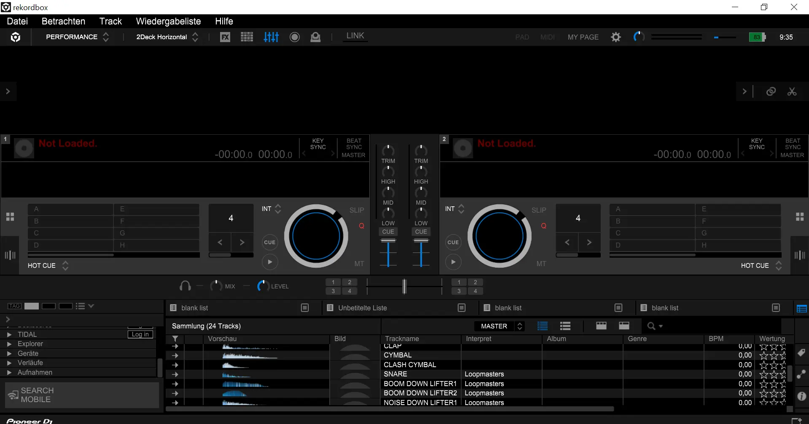
Task: Click the headphones icon
Action: (185, 286)
